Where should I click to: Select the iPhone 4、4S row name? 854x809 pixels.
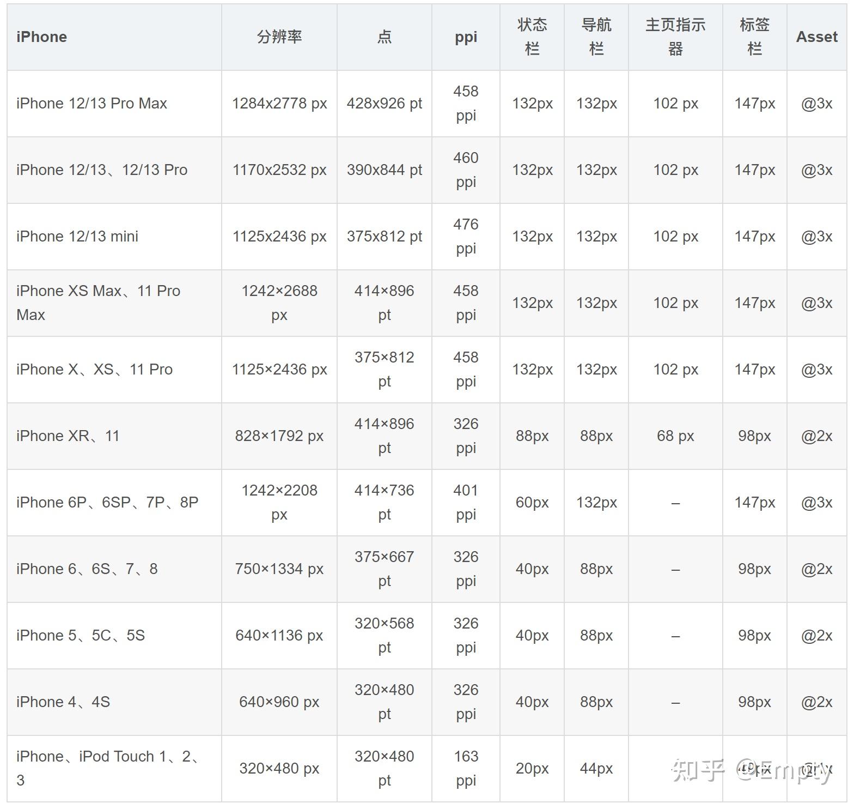[63, 702]
